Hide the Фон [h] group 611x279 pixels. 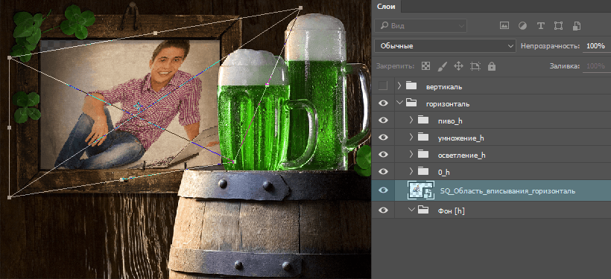point(384,210)
